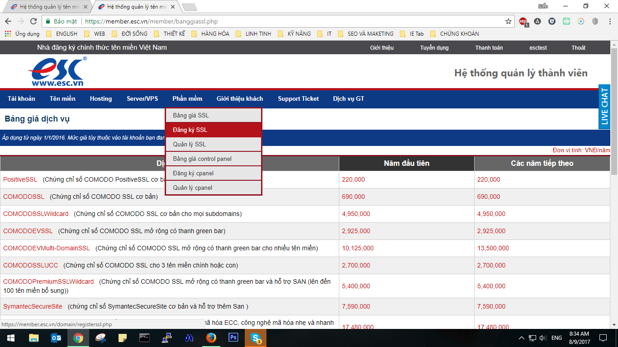Select Quản lý SSL menu entry
This screenshot has height=347, width=618.
[214, 144]
